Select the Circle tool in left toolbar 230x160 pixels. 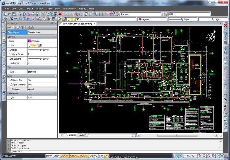[x=4, y=51]
